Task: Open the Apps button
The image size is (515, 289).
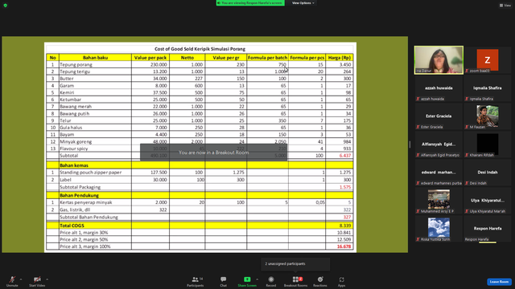Action: click(x=341, y=281)
